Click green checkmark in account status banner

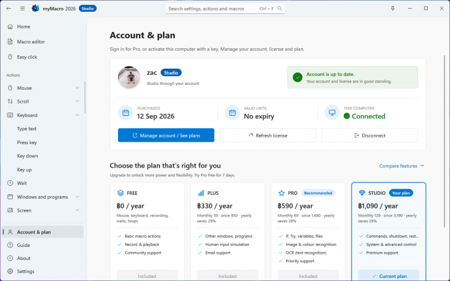297,77
